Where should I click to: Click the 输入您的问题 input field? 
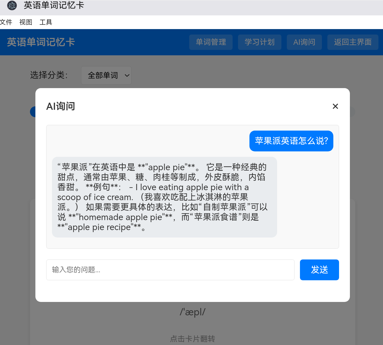click(170, 270)
